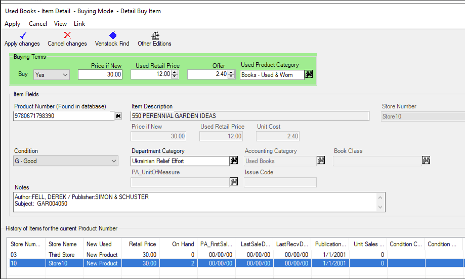Click the LastSaleD column header
465x279 pixels.
click(x=255, y=244)
